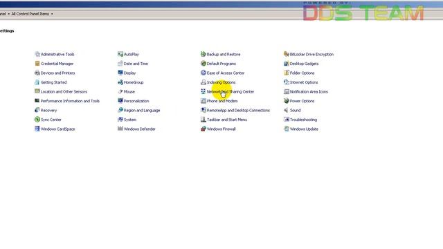This screenshot has height=249, width=443.
Task: Expand the All Control Panel Items breadcrumb arrow
Action: point(52,14)
